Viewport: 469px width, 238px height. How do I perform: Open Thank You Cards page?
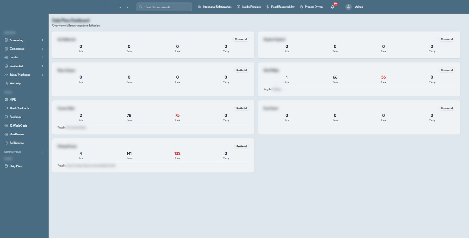click(24, 108)
